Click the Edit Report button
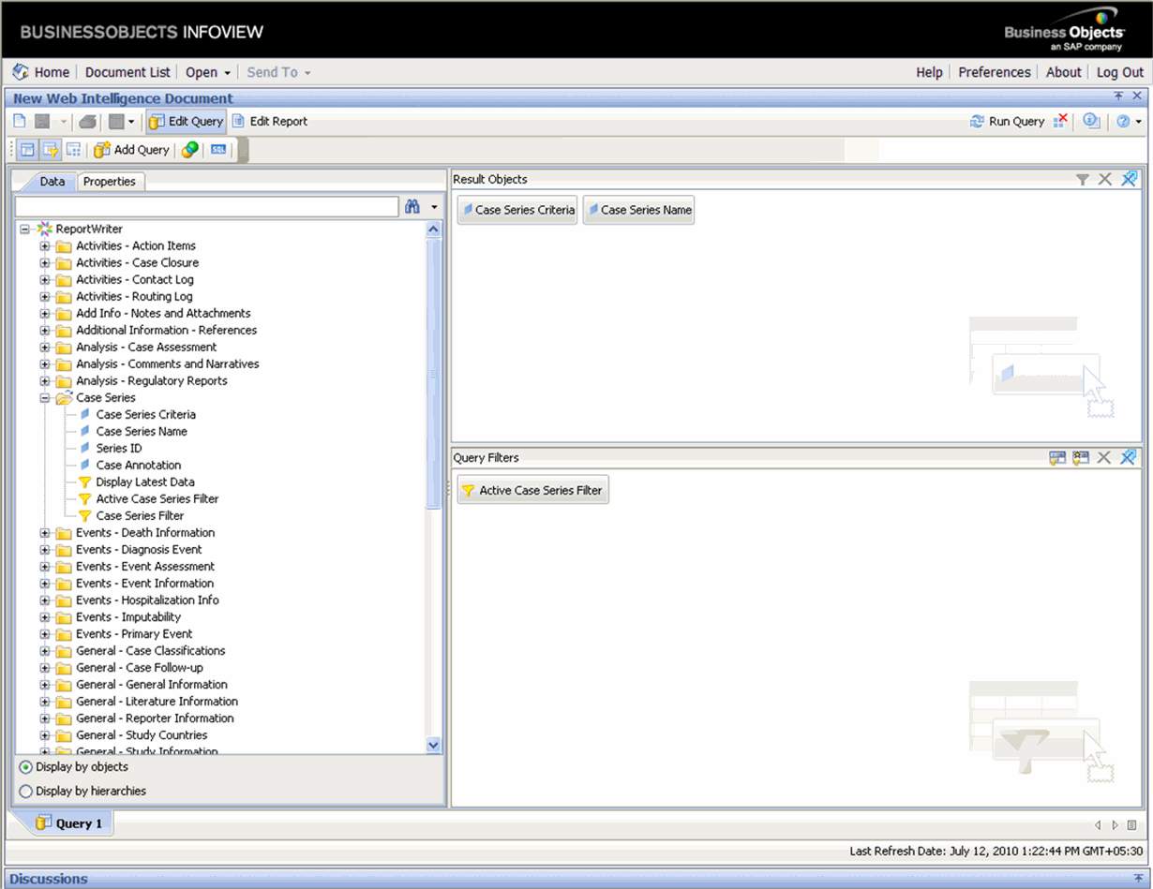The width and height of the screenshot is (1153, 889). coord(269,121)
